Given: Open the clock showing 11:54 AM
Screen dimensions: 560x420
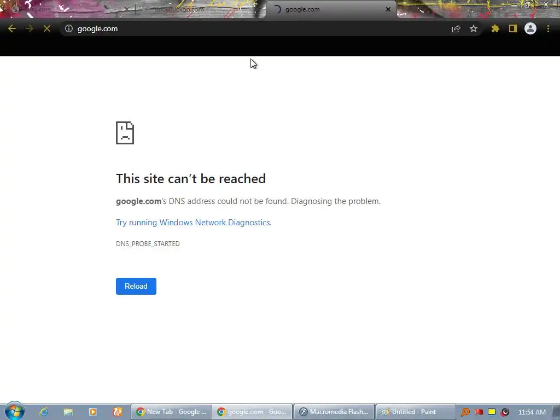Looking at the screenshot, I should (x=532, y=412).
